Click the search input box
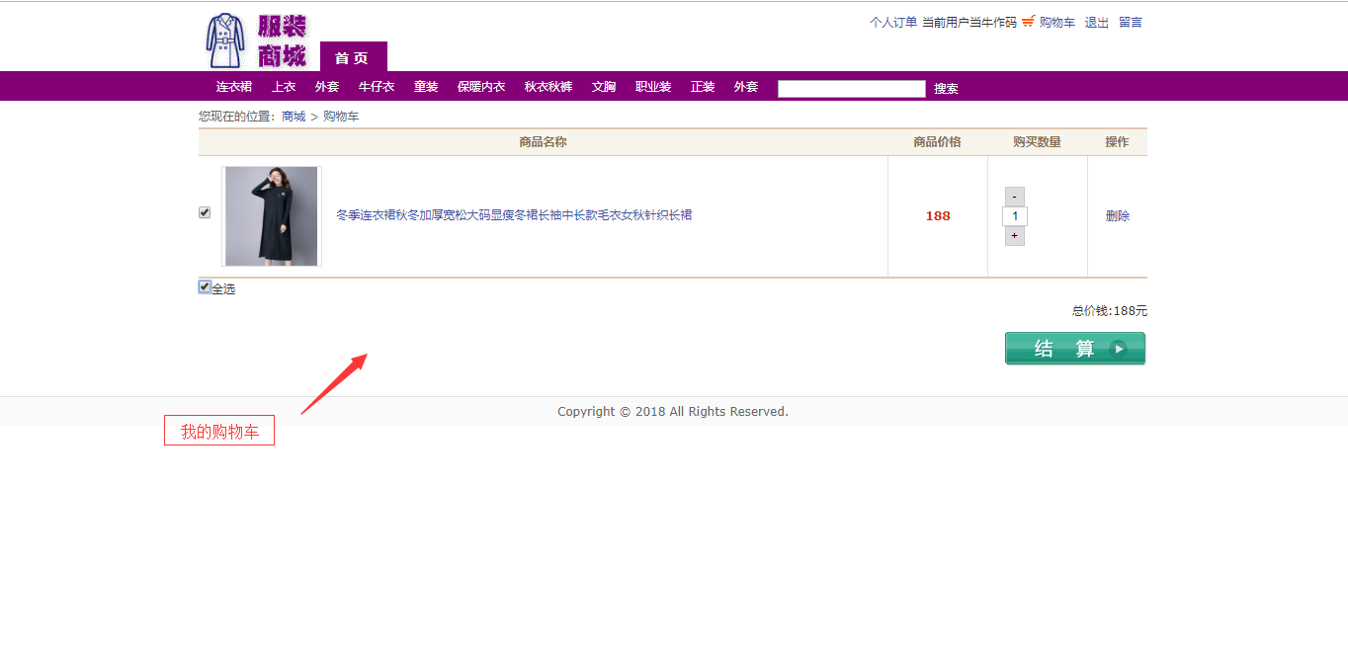The image size is (1348, 648). [x=851, y=89]
